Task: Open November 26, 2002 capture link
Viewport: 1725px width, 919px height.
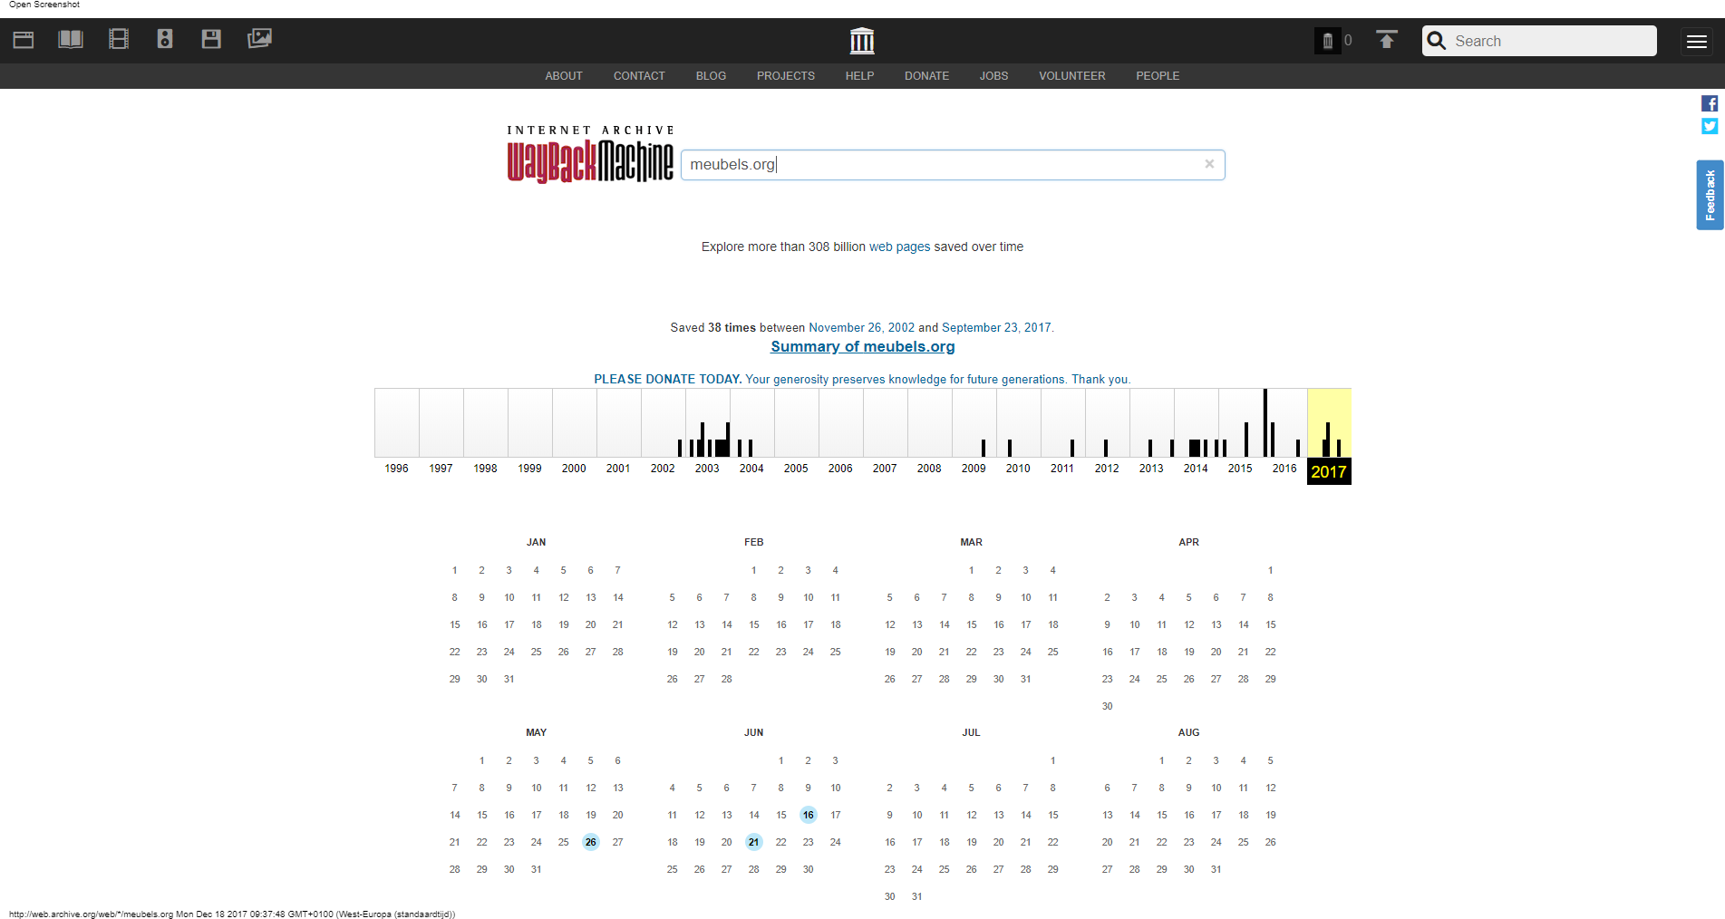Action: coord(861,327)
